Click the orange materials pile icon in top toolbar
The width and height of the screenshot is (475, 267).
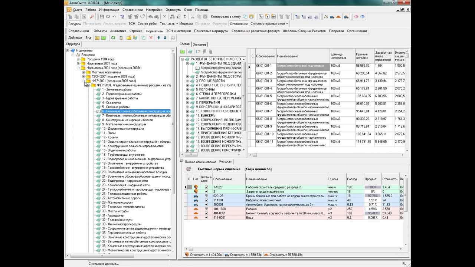pyautogui.click(x=338, y=17)
